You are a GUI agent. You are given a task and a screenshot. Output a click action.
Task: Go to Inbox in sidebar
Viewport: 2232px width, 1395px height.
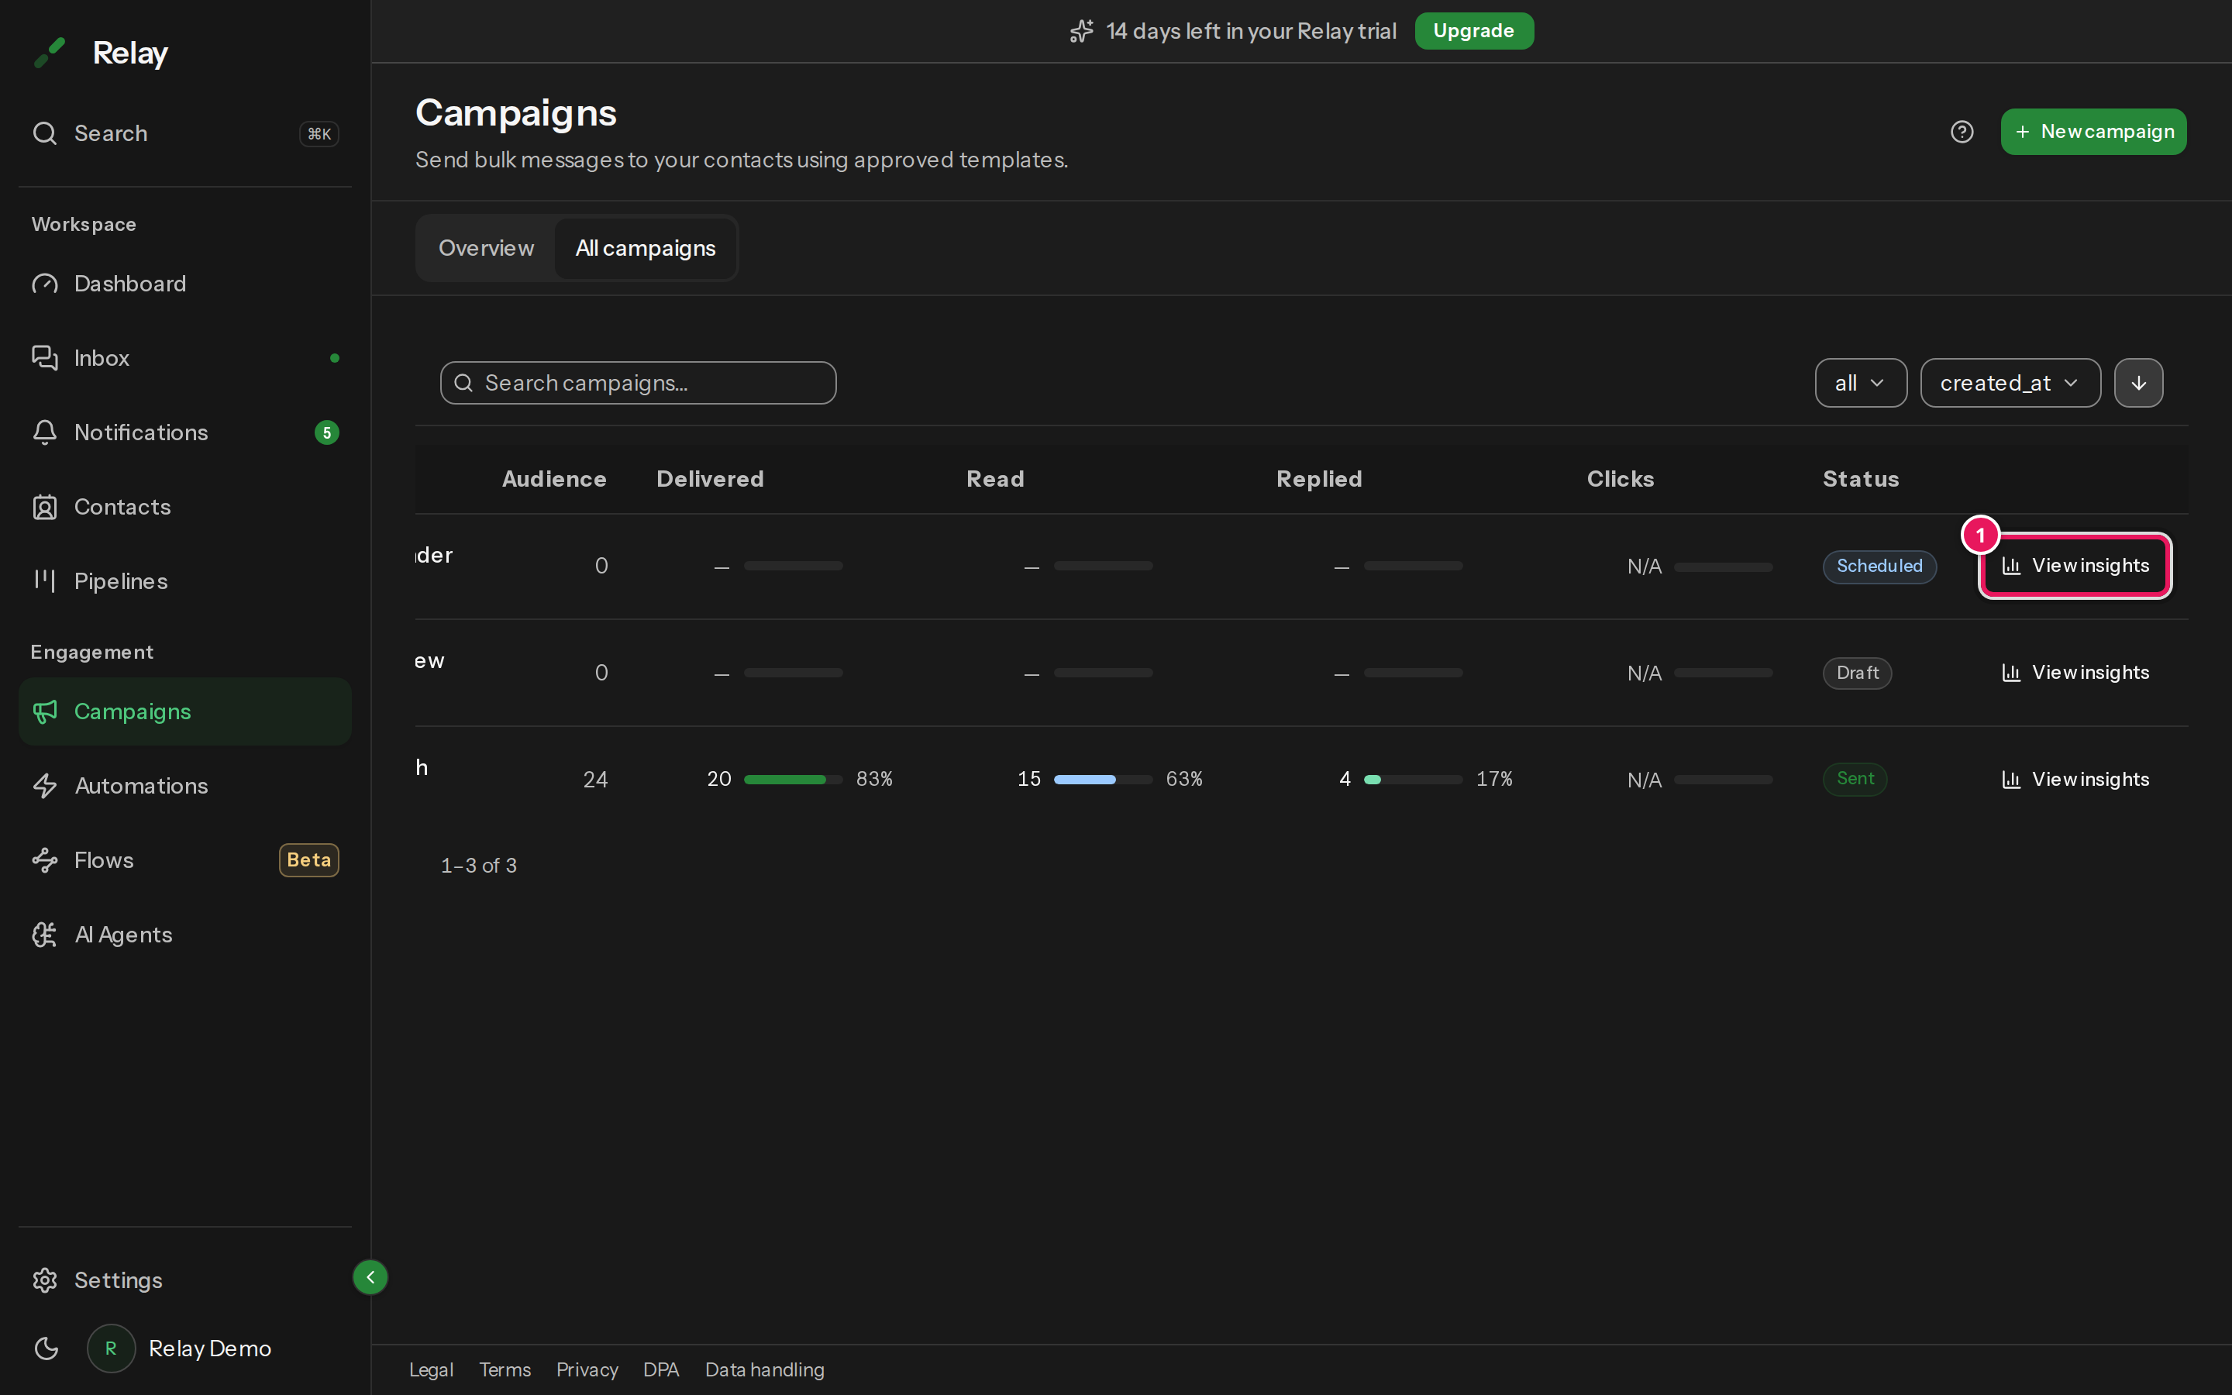tap(184, 358)
